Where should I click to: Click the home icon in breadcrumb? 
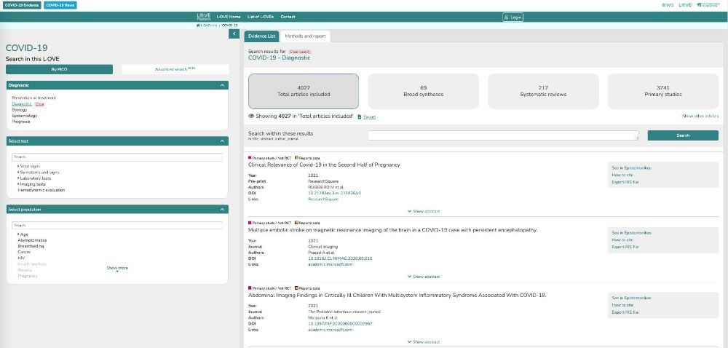(x=199, y=25)
